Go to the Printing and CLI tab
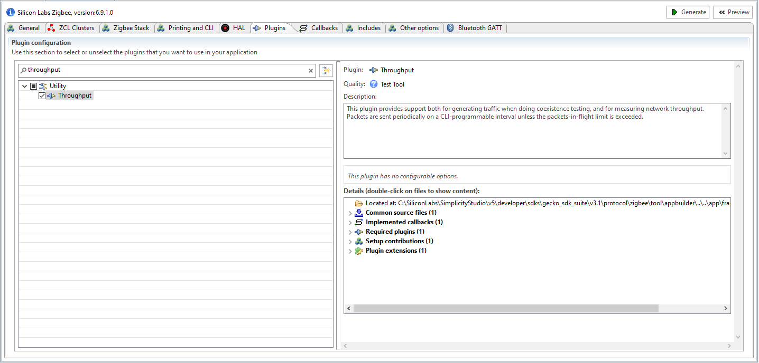The height and width of the screenshot is (363, 759). click(x=186, y=28)
